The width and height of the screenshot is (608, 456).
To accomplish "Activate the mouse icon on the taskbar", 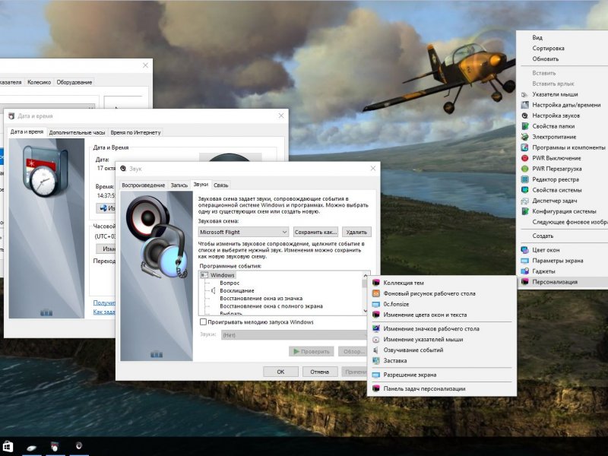I will [31, 448].
